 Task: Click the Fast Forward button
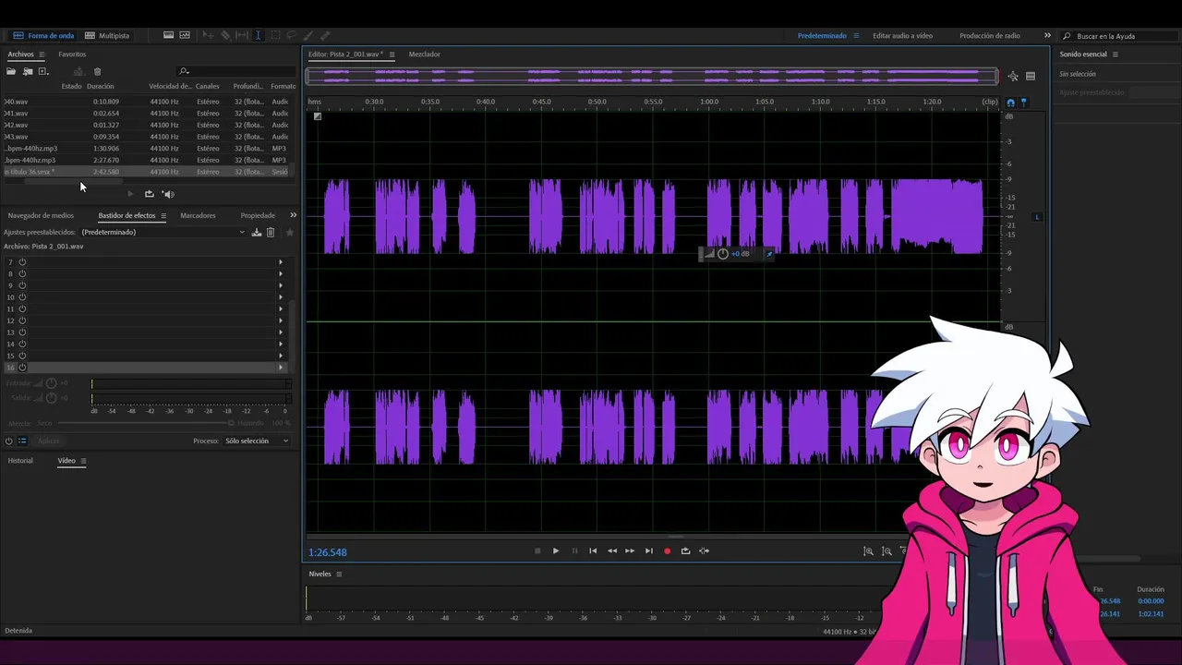630,551
